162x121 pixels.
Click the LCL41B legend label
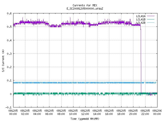[x=141, y=19]
